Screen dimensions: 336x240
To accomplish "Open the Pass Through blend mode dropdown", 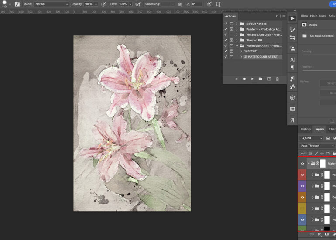I will coord(317,146).
